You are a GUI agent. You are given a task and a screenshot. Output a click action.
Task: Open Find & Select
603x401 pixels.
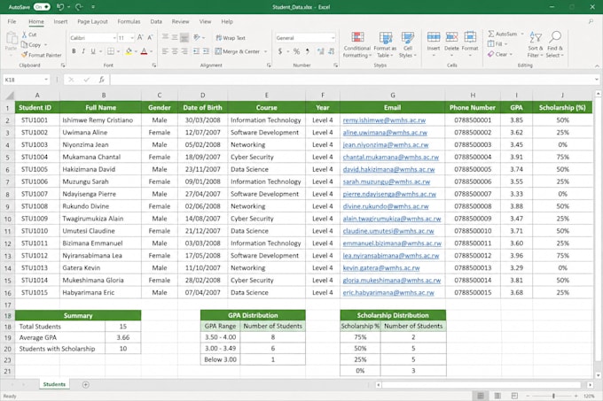pos(555,45)
